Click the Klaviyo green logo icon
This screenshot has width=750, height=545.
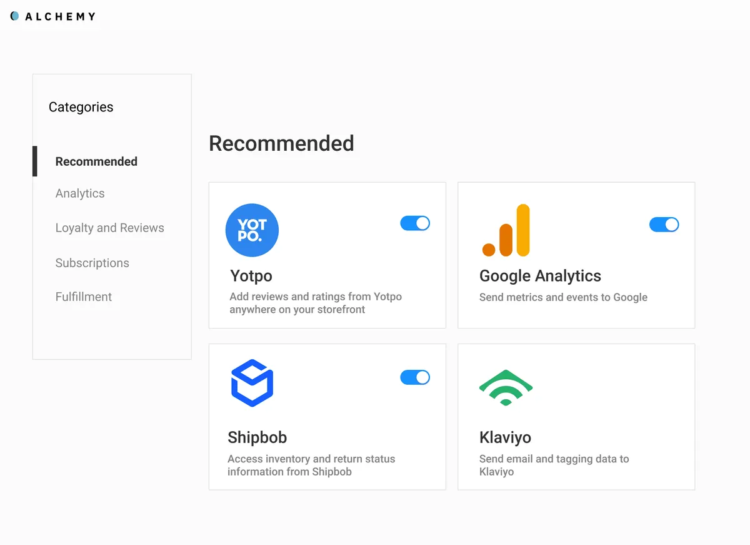coord(506,387)
